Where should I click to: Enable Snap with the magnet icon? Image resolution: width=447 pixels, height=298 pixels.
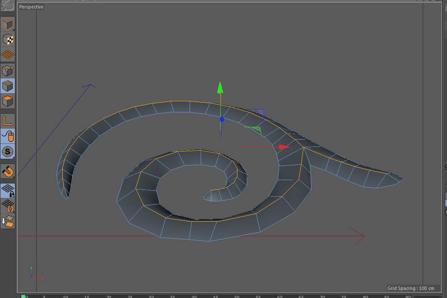point(8,171)
